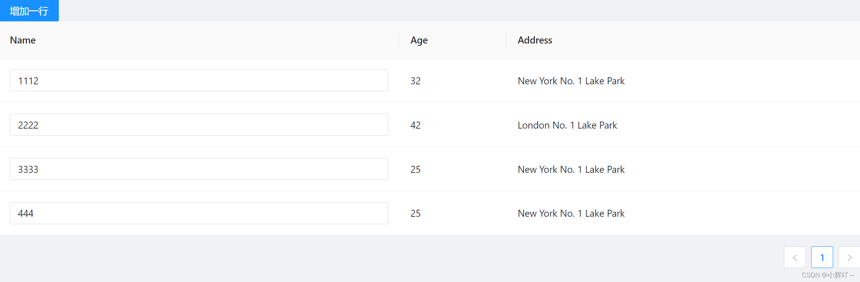This screenshot has width=860, height=282.
Task: Click the age cell in the 3333 row
Action: click(x=415, y=169)
